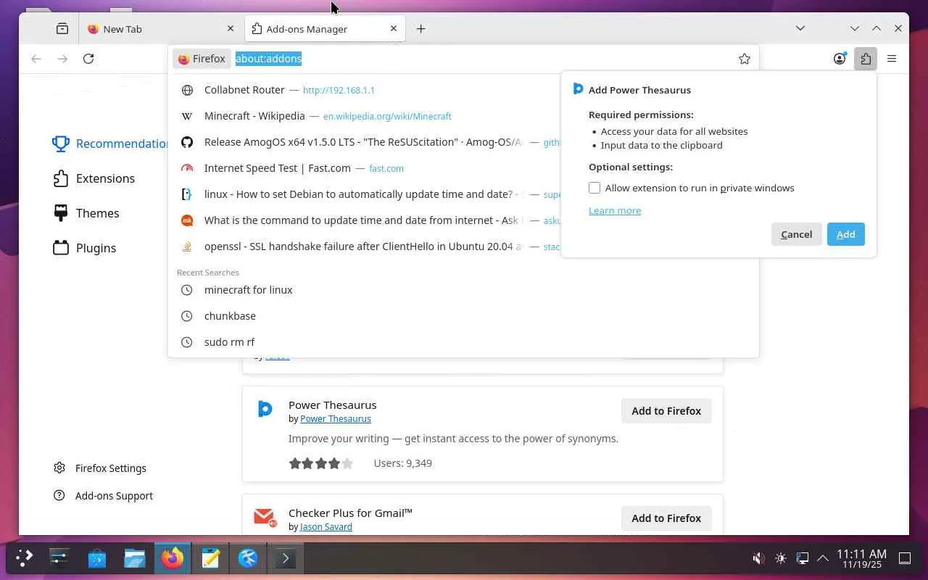Image resolution: width=928 pixels, height=580 pixels.
Task: Close the Add-ons Manager tab
Action: [394, 29]
